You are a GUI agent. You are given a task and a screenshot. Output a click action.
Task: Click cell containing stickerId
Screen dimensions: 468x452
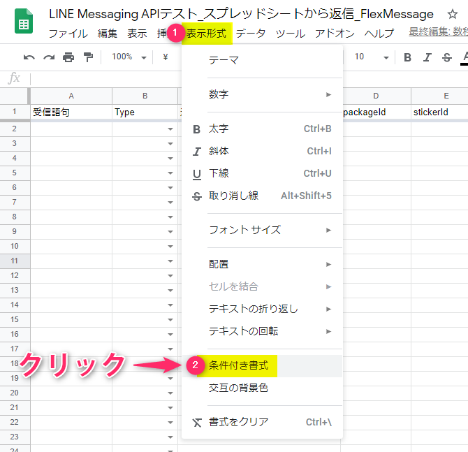(439, 112)
